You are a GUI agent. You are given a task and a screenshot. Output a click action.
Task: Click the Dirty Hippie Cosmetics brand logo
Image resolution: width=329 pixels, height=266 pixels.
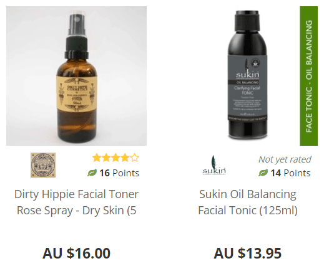click(x=43, y=165)
